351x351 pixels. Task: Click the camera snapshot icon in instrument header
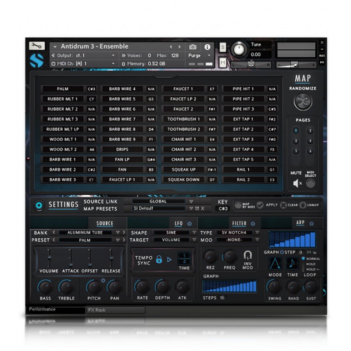[192, 47]
